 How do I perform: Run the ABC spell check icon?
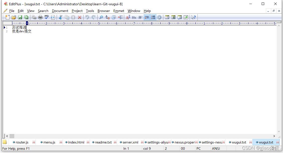pos(47,17)
